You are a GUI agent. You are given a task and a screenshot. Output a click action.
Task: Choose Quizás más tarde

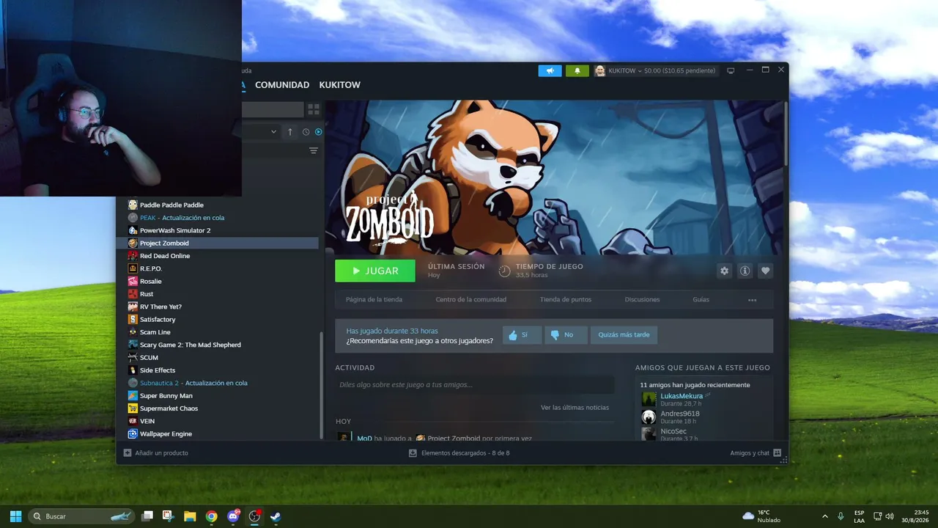point(624,335)
